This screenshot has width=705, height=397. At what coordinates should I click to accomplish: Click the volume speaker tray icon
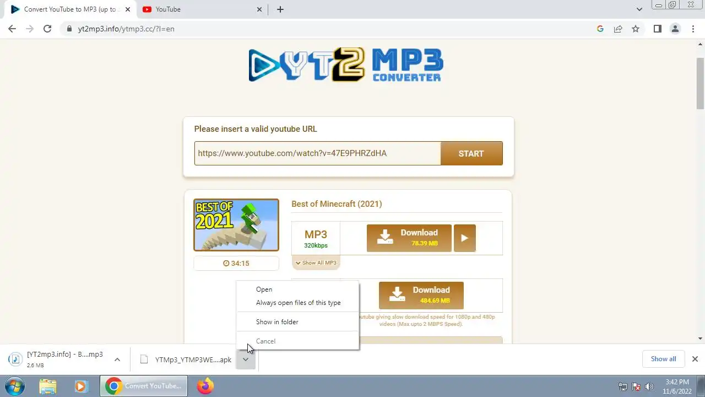[x=649, y=387]
